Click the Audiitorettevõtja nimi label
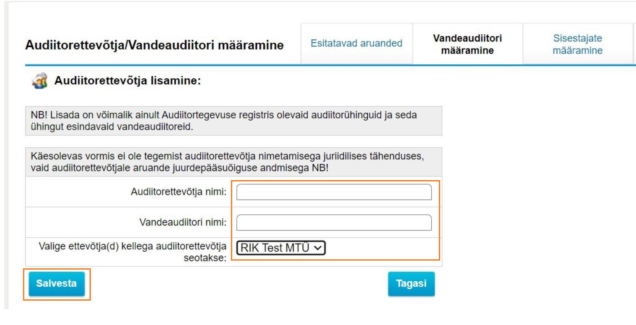The image size is (636, 325). click(178, 193)
